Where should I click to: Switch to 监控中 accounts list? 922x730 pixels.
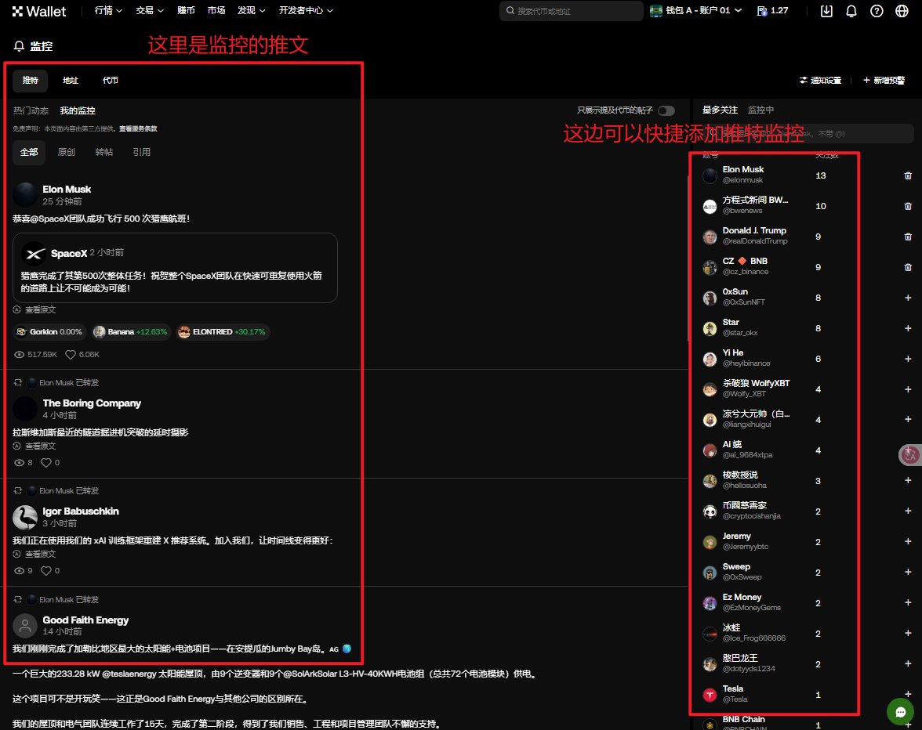tap(760, 110)
